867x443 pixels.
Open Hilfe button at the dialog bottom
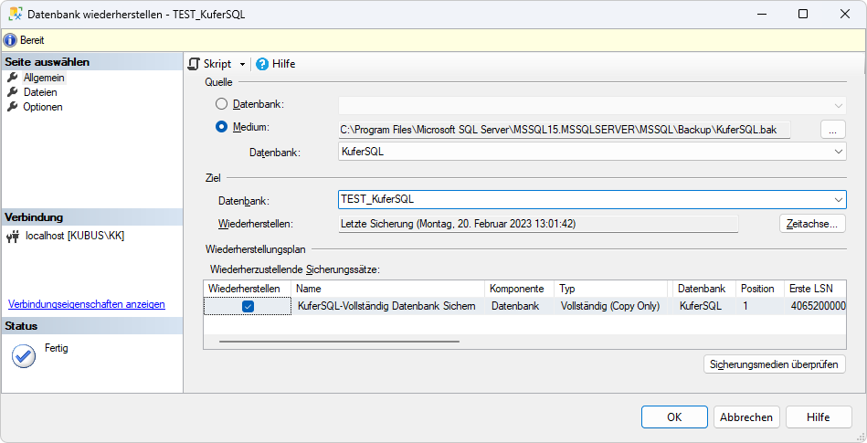tap(819, 417)
